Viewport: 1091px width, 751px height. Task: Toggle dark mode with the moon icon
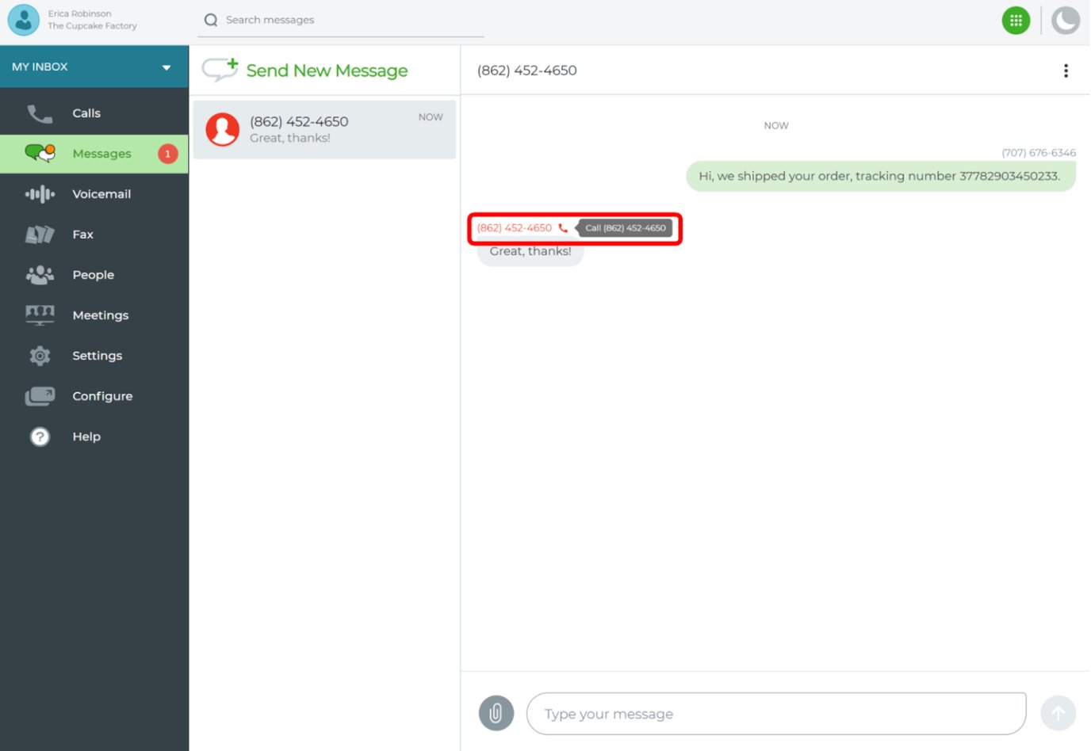point(1066,20)
